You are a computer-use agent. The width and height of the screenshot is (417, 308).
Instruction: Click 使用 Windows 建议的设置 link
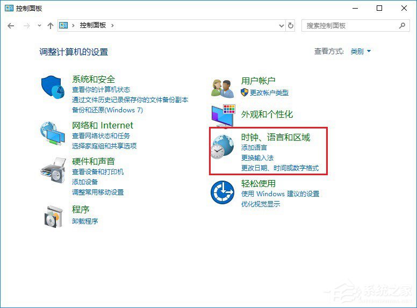coord(280,194)
